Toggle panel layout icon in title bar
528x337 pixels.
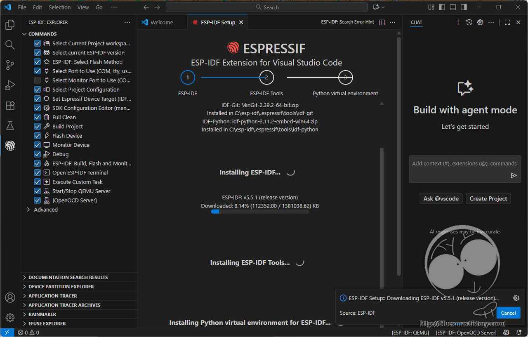click(x=453, y=7)
